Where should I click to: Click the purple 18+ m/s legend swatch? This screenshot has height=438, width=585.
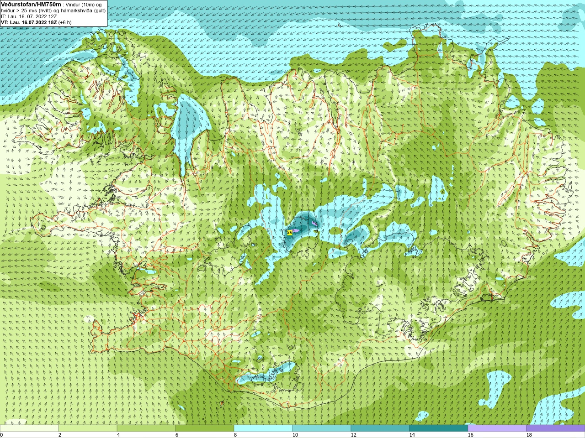point(556,428)
